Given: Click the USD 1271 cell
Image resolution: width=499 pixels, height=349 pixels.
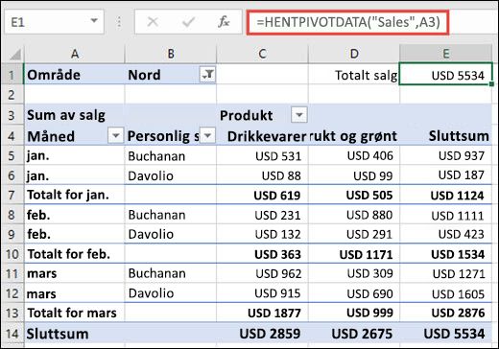Looking at the screenshot, I should coord(445,274).
